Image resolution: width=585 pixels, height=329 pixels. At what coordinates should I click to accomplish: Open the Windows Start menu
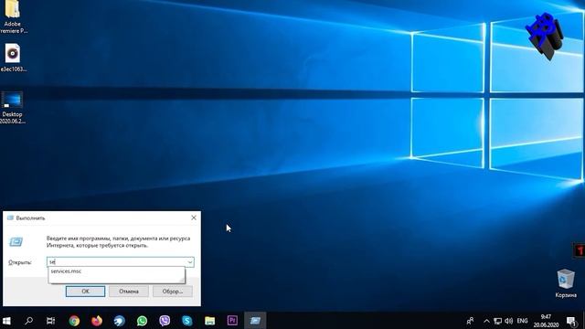point(6,321)
